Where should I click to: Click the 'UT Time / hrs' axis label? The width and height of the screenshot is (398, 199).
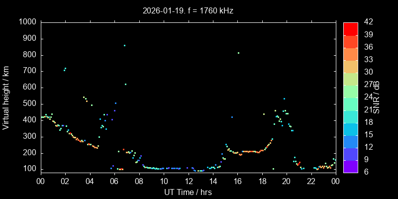point(188,192)
